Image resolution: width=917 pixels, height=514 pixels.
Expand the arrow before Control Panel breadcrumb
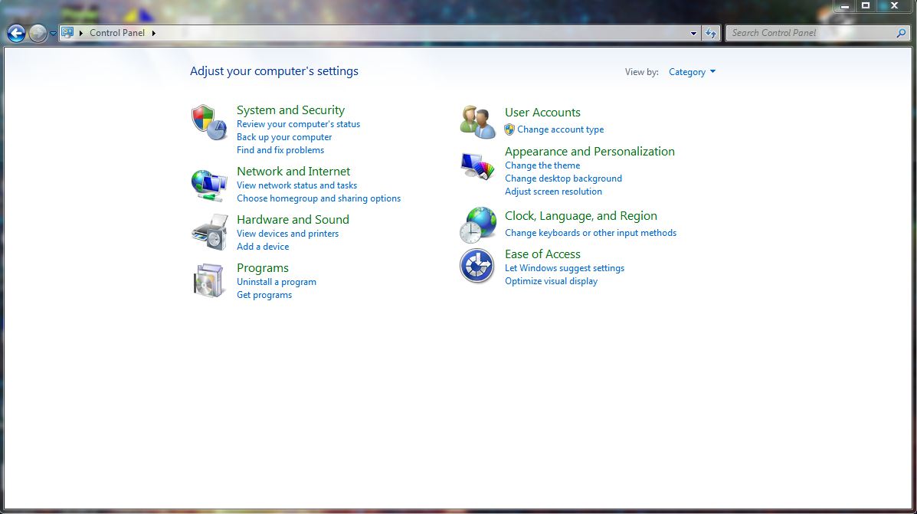click(81, 33)
